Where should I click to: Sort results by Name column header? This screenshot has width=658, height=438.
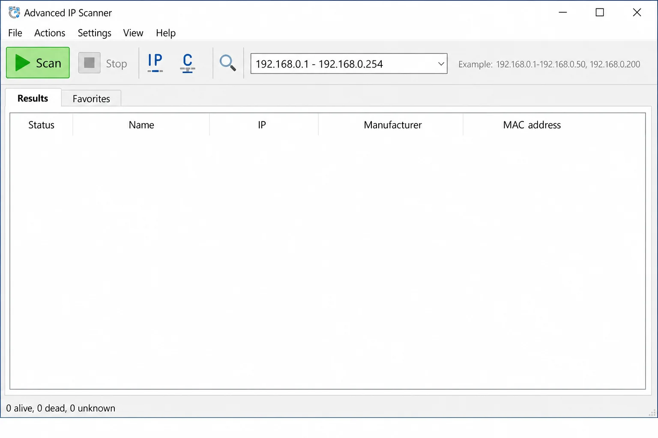coord(141,125)
